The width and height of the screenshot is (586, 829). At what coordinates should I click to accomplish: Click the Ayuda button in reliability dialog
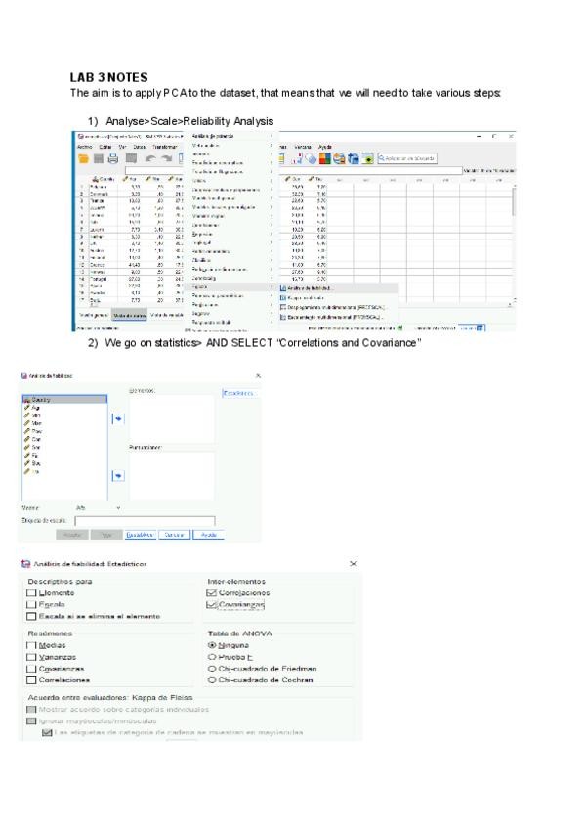pos(209,535)
